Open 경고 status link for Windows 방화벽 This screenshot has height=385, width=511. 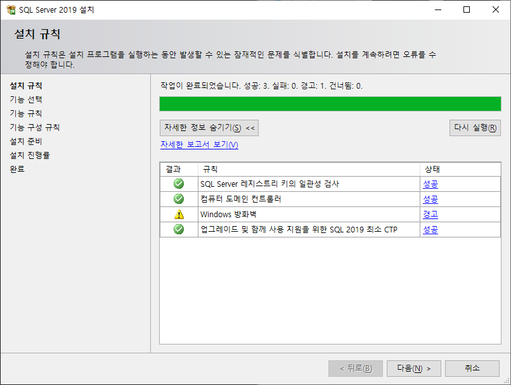point(430,215)
